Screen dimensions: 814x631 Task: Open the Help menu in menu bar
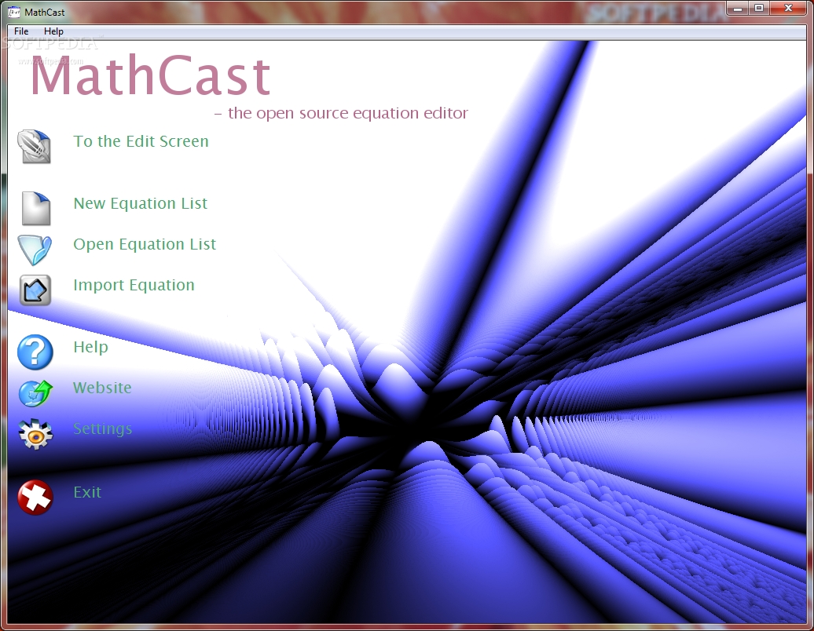53,31
